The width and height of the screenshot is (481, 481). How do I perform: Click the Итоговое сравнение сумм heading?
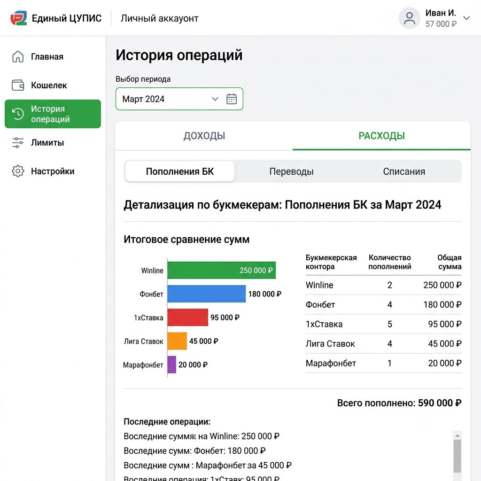tap(186, 239)
